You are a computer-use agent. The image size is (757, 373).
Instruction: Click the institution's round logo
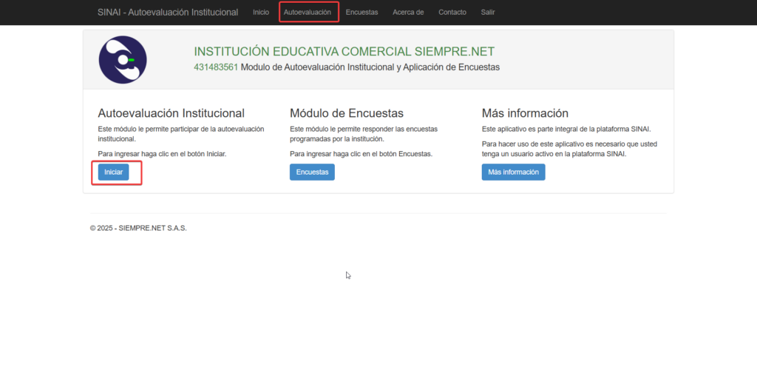click(123, 60)
